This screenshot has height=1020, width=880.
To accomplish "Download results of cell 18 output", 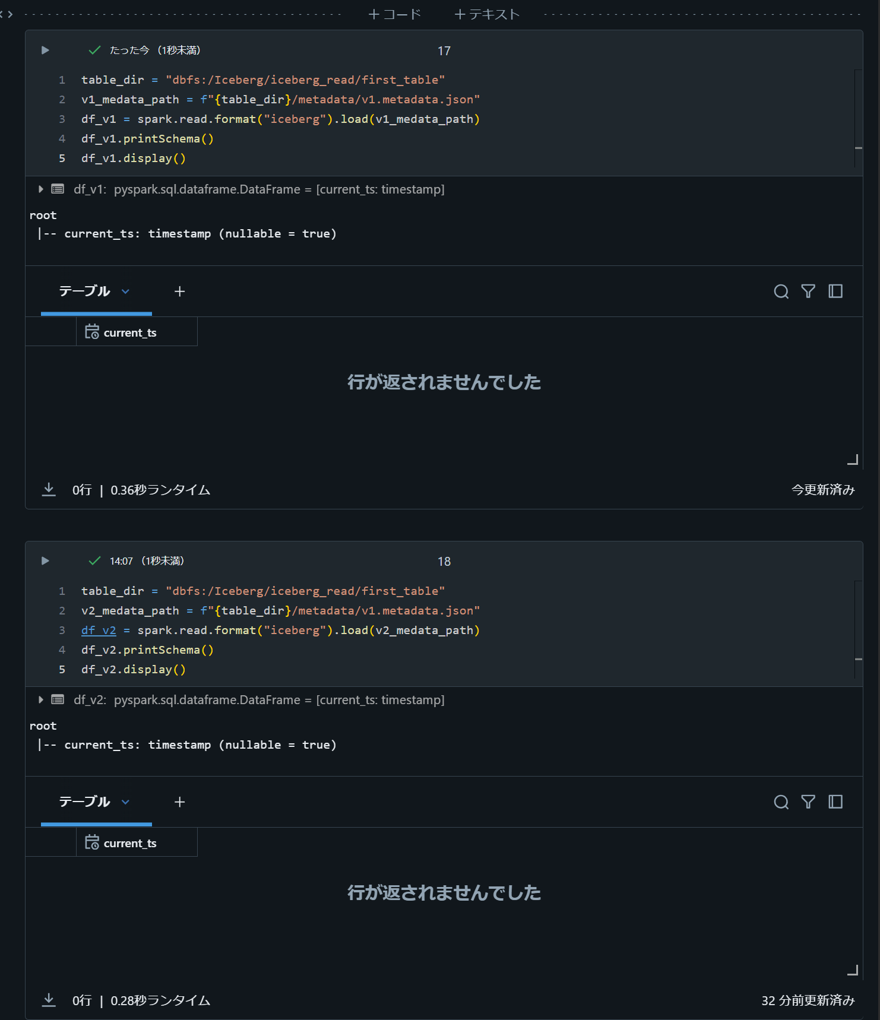I will pos(49,1000).
